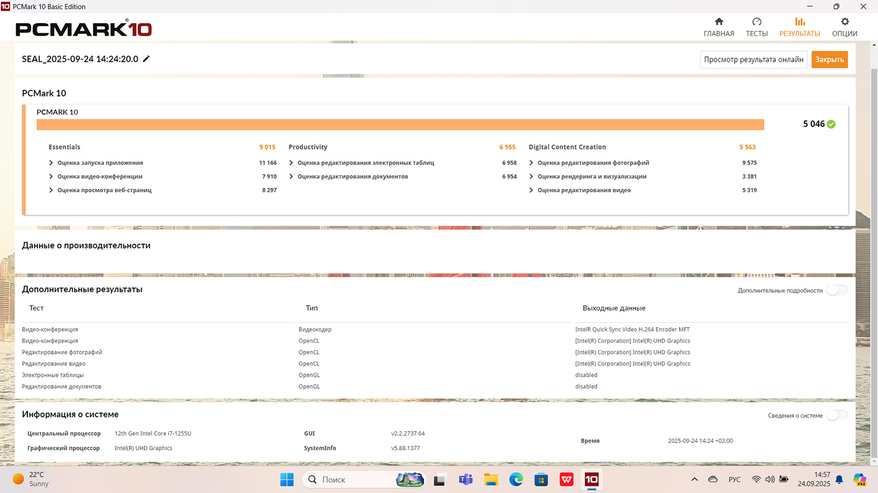Click the РЕЗУЛЬТАТЫ bar chart icon
Image resolution: width=878 pixels, height=493 pixels.
point(800,21)
